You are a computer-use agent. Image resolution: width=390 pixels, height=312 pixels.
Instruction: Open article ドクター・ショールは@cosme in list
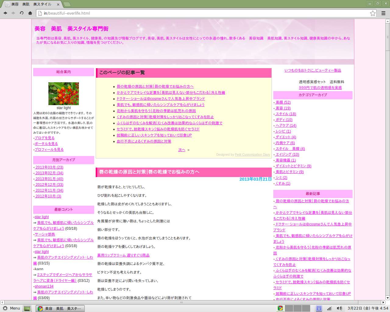tap(161, 99)
